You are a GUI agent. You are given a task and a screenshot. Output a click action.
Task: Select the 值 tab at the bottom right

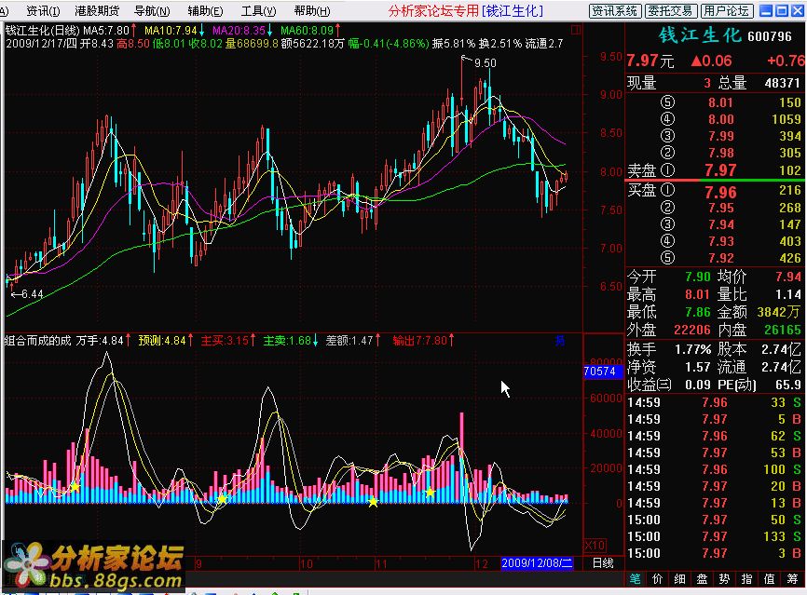[770, 579]
